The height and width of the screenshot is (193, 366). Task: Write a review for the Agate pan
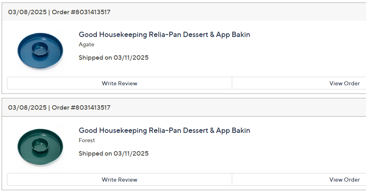[x=120, y=83]
